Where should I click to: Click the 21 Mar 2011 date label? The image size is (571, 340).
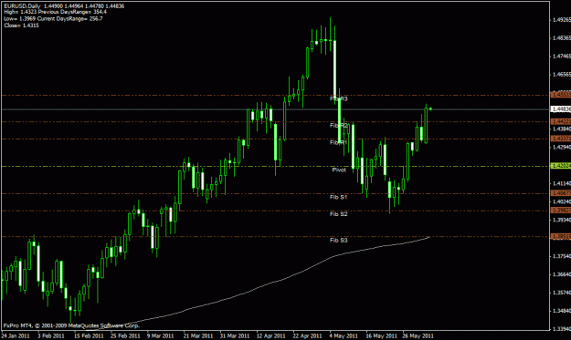198,336
